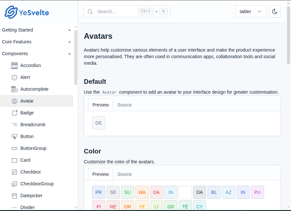Click the Button cursor icon

[14, 137]
